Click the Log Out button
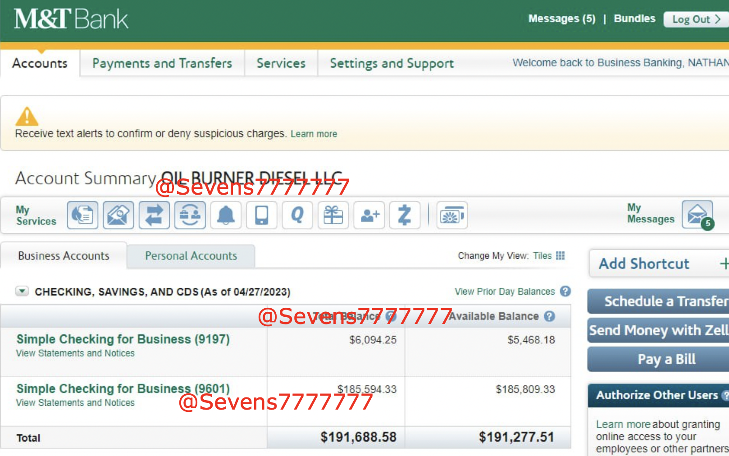729x456 pixels. click(x=696, y=19)
